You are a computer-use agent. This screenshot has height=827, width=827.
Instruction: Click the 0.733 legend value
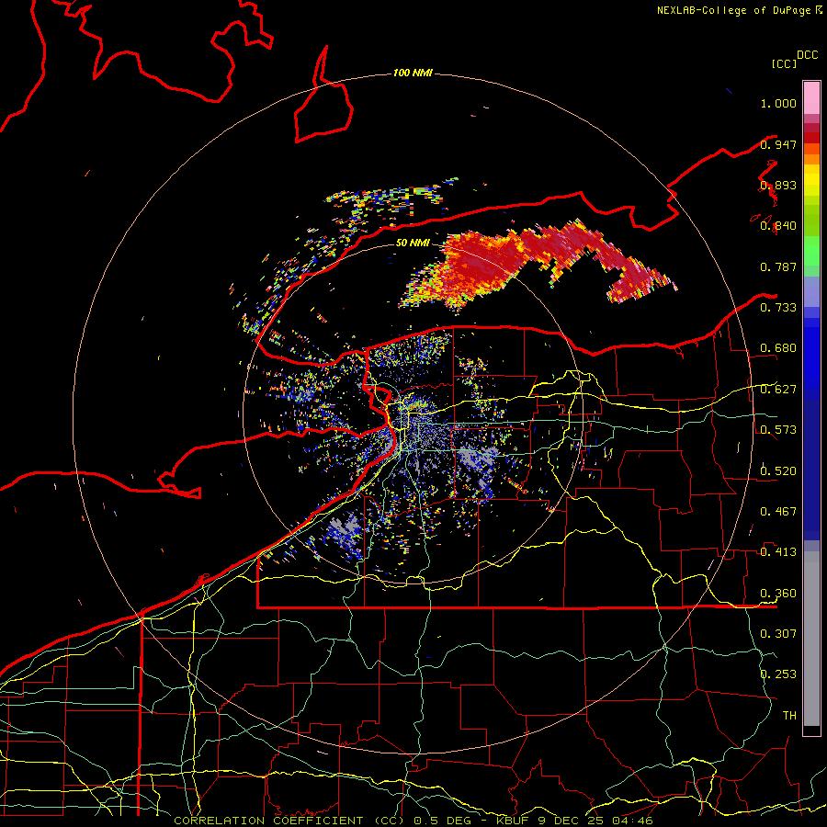[778, 308]
